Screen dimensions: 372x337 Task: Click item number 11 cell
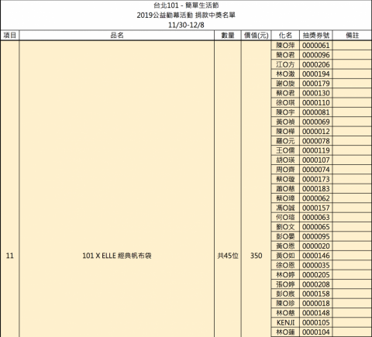point(10,256)
